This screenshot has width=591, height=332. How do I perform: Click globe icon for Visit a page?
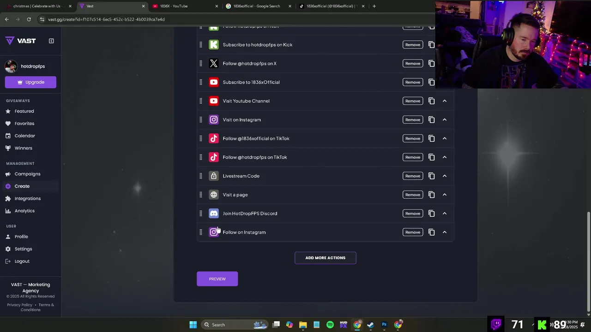[x=213, y=195]
